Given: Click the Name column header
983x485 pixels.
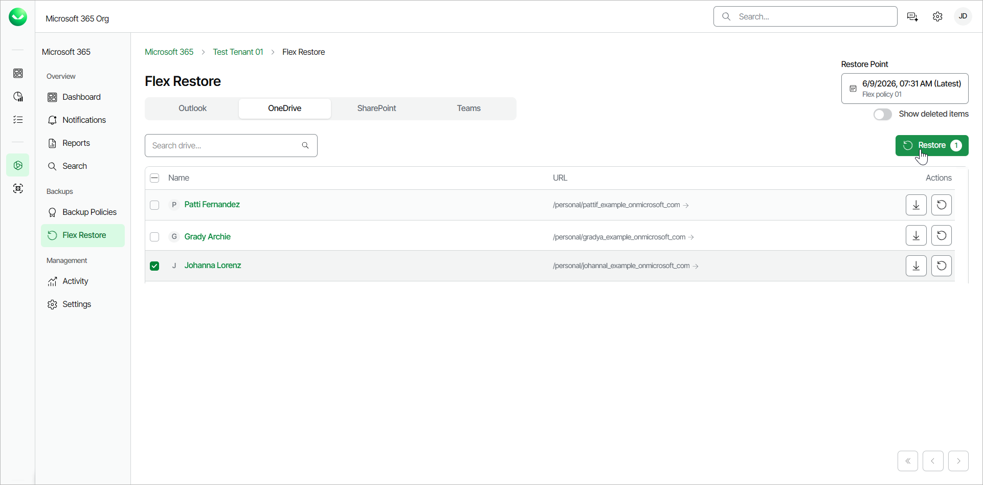Looking at the screenshot, I should click(x=178, y=178).
